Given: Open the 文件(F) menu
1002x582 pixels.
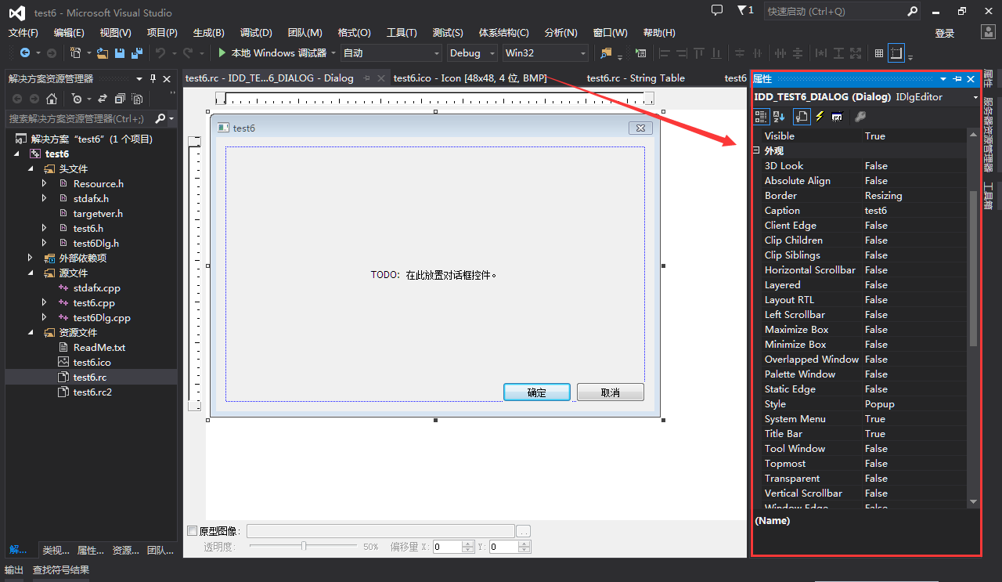Looking at the screenshot, I should tap(23, 33).
